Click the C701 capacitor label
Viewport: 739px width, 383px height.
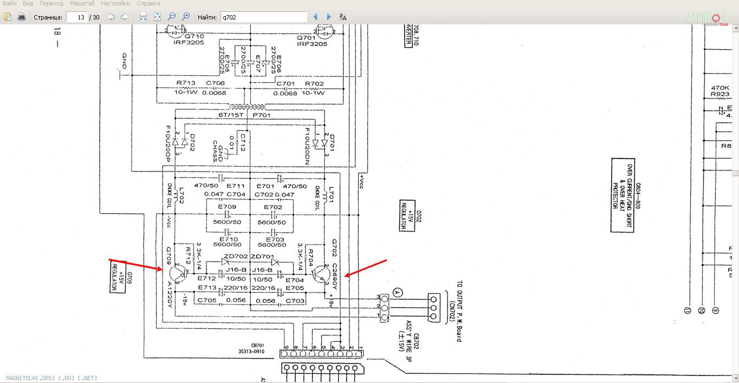(x=286, y=83)
